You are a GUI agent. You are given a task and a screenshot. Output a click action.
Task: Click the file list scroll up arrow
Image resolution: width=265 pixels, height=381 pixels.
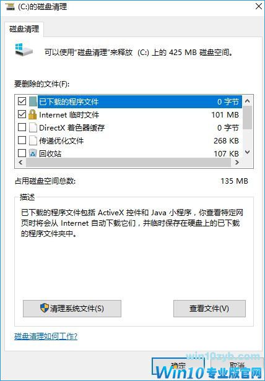[x=248, y=101]
